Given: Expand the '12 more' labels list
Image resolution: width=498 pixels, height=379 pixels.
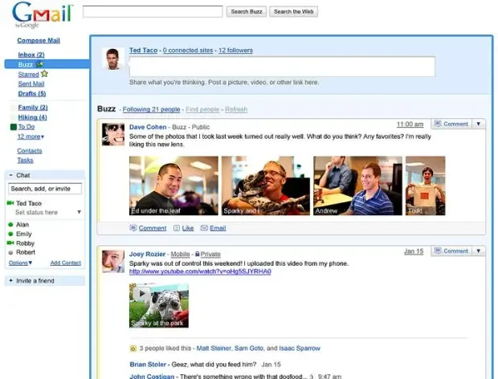Looking at the screenshot, I should [x=31, y=137].
